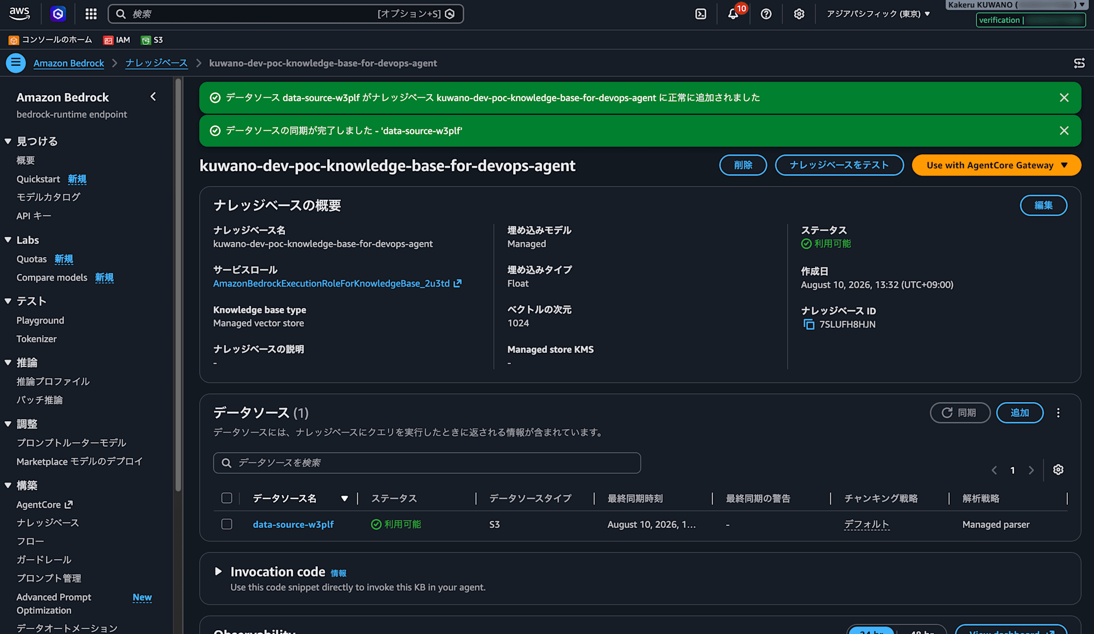The height and width of the screenshot is (634, 1094).
Task: Sort by データソース名 column
Action: pyautogui.click(x=345, y=498)
